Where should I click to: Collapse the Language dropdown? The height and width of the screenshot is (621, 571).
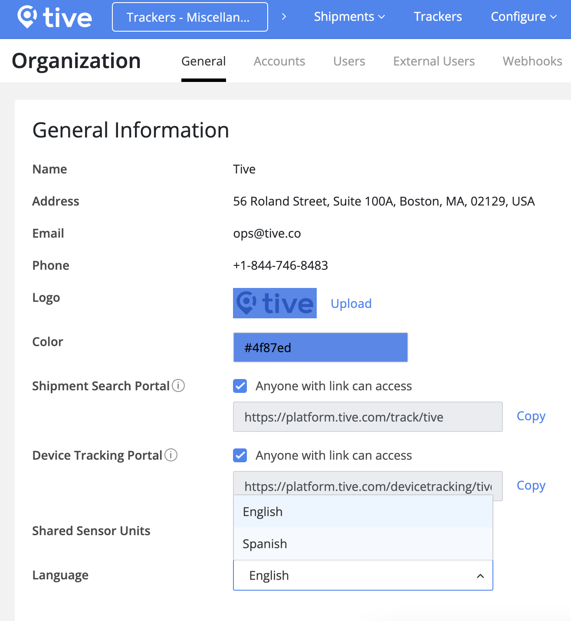480,576
